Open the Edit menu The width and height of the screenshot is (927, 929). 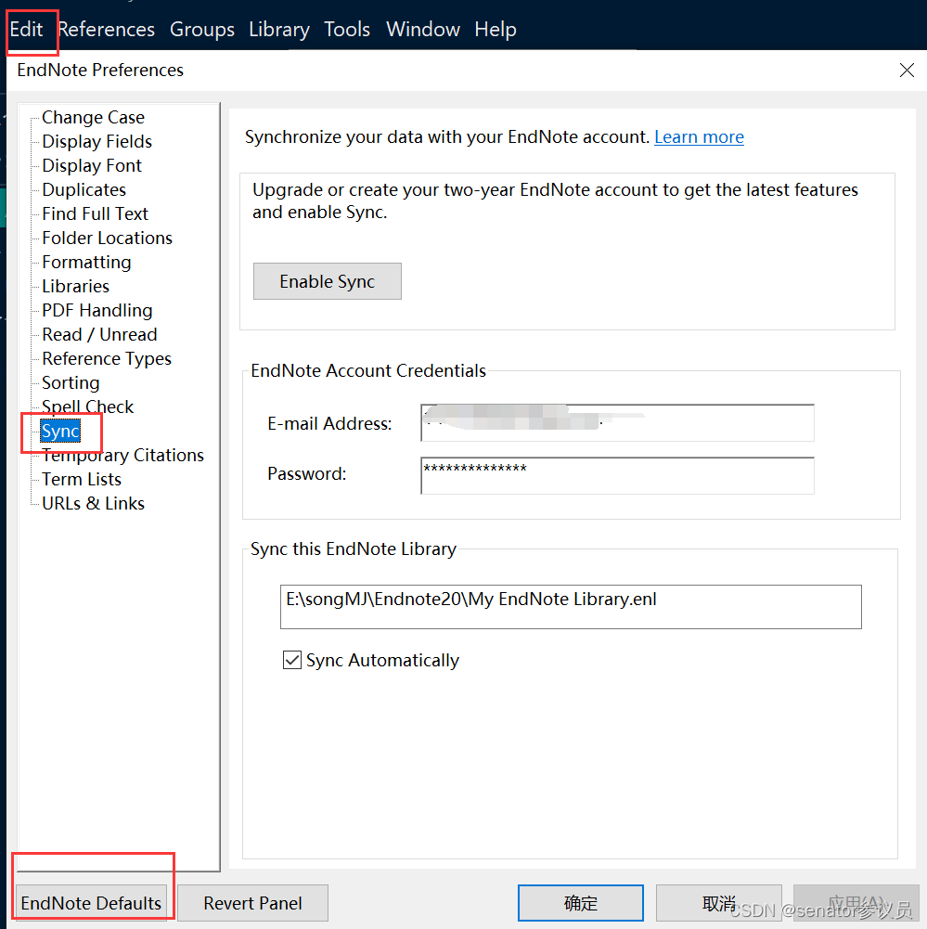(x=26, y=29)
